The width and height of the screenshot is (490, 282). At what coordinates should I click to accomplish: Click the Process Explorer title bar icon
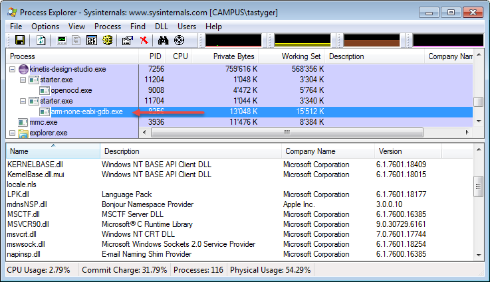(x=12, y=12)
